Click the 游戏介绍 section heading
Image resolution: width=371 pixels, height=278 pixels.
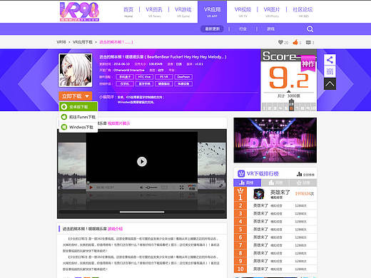(115, 229)
